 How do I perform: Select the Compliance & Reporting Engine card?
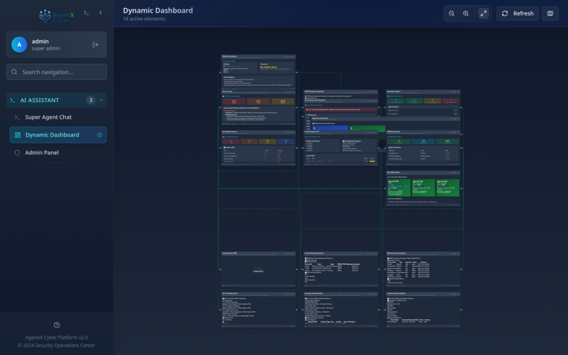[423, 310]
